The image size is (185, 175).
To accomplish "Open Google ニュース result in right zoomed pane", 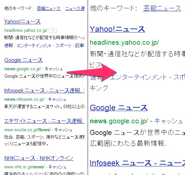I will pyautogui.click(x=119, y=108).
